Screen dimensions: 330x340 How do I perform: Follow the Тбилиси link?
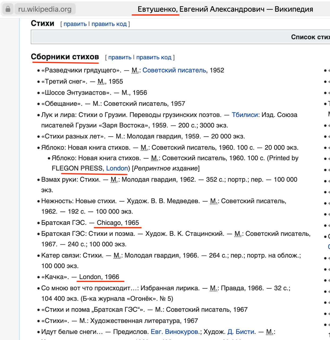(245, 115)
